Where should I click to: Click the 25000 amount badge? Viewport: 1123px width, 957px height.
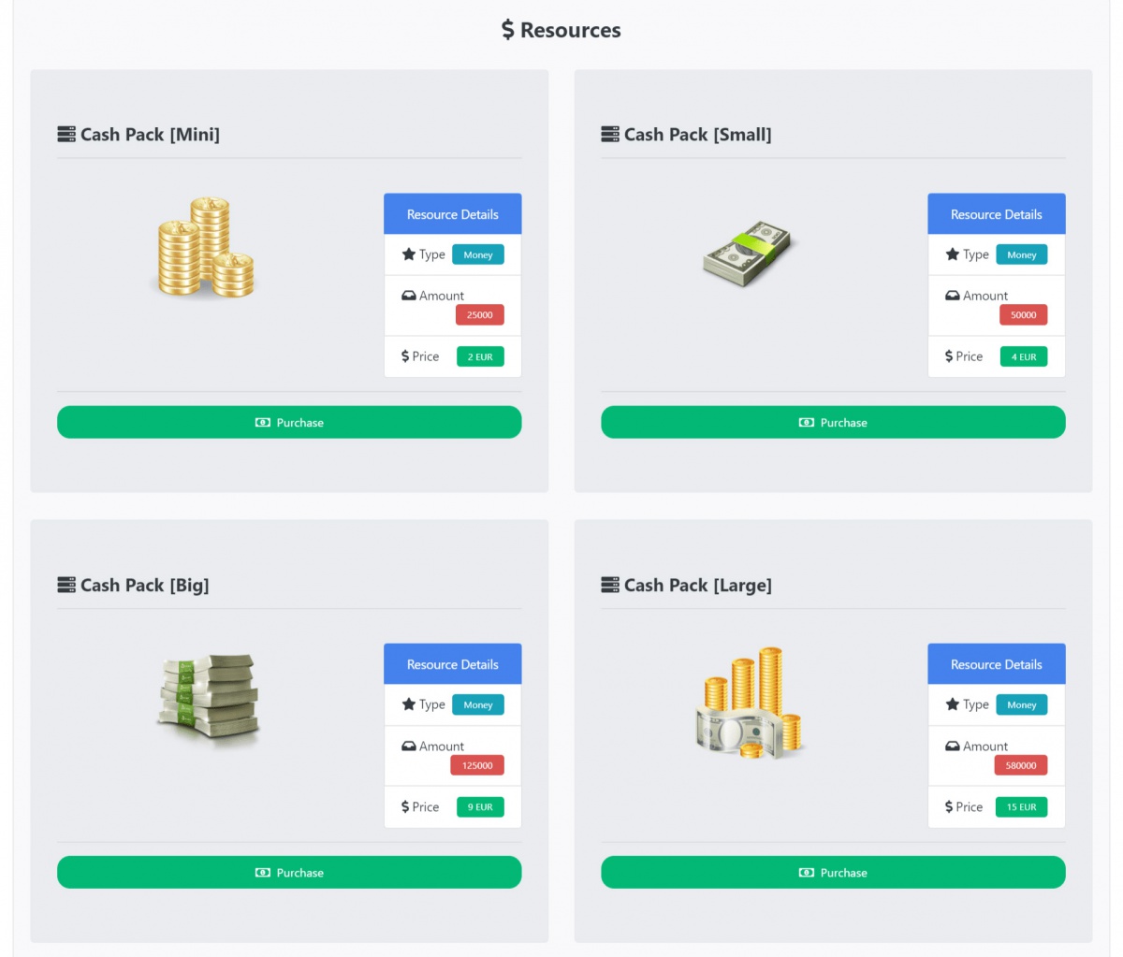point(479,315)
